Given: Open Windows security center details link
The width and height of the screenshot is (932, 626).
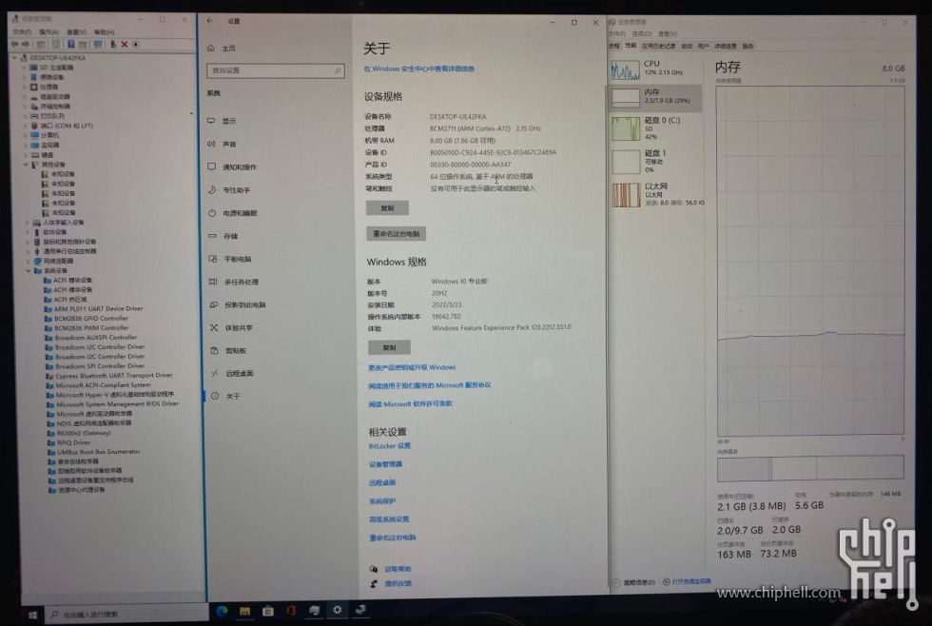Looking at the screenshot, I should tap(419, 68).
